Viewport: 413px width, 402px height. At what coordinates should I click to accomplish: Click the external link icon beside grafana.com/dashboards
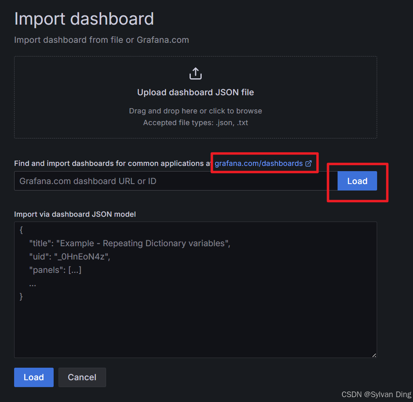[x=309, y=163]
